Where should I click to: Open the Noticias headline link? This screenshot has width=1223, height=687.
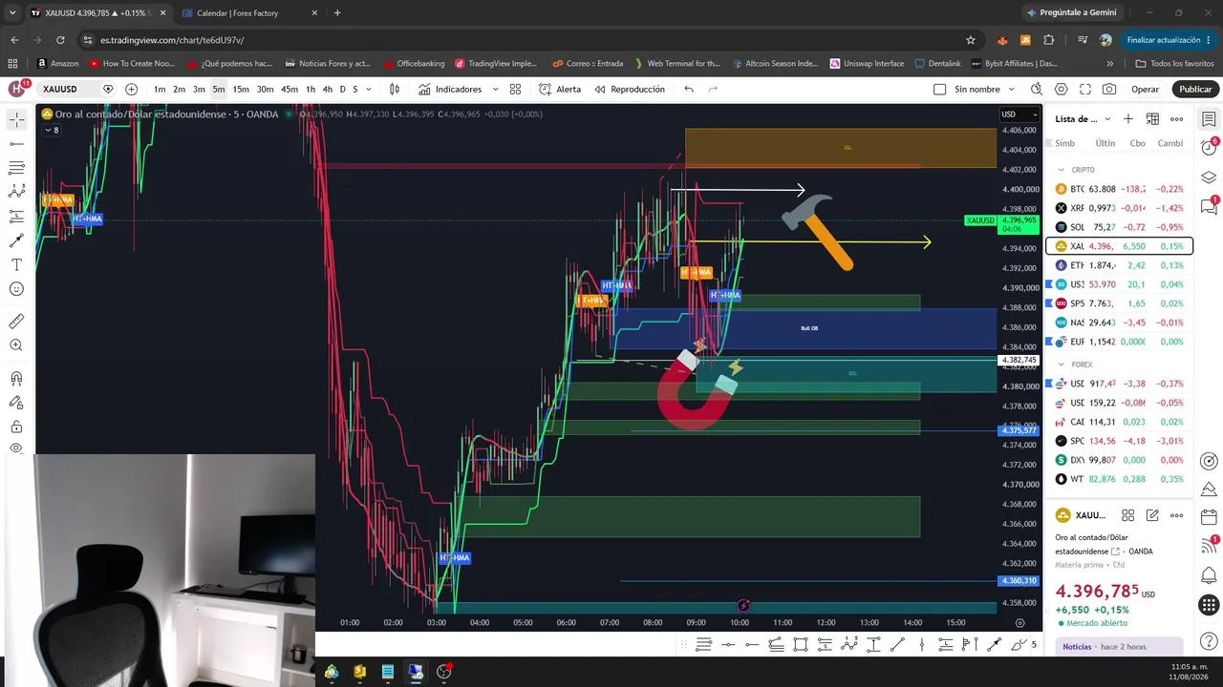[1119, 647]
